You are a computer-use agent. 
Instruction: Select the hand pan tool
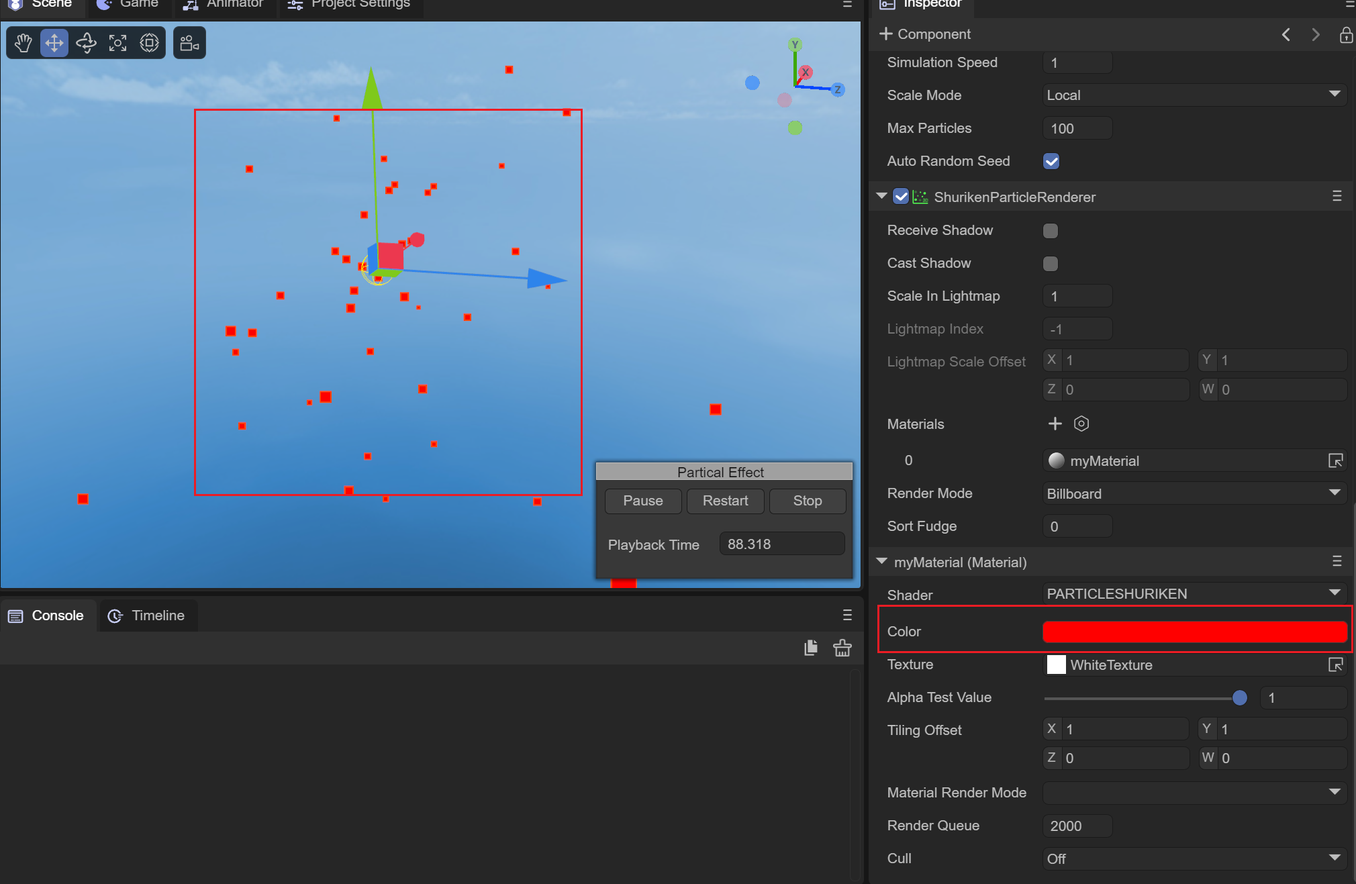pyautogui.click(x=23, y=44)
